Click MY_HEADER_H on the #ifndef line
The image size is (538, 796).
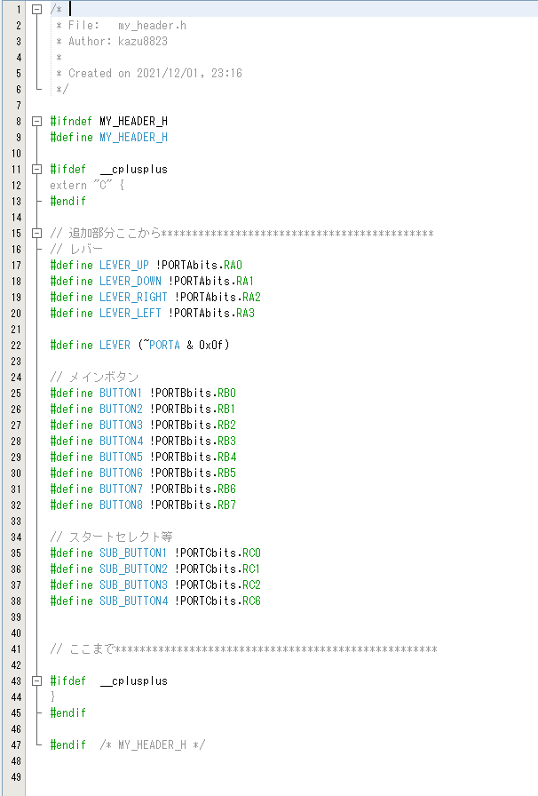click(x=133, y=122)
